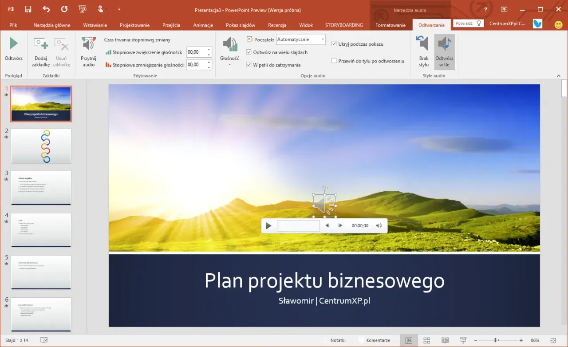Click the green Odtwórz preview button
The width and height of the screenshot is (568, 347).
(x=13, y=43)
